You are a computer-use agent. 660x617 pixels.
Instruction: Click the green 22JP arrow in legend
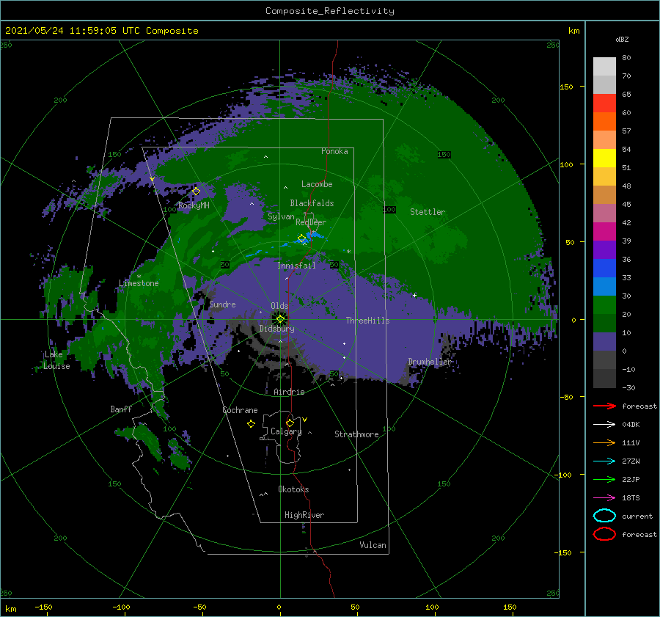point(604,479)
